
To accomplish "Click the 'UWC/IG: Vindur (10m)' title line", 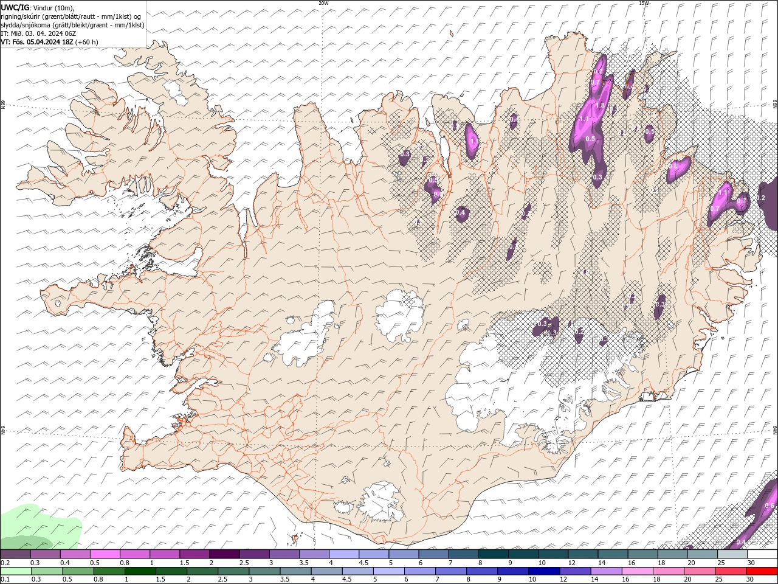I will click(x=38, y=7).
